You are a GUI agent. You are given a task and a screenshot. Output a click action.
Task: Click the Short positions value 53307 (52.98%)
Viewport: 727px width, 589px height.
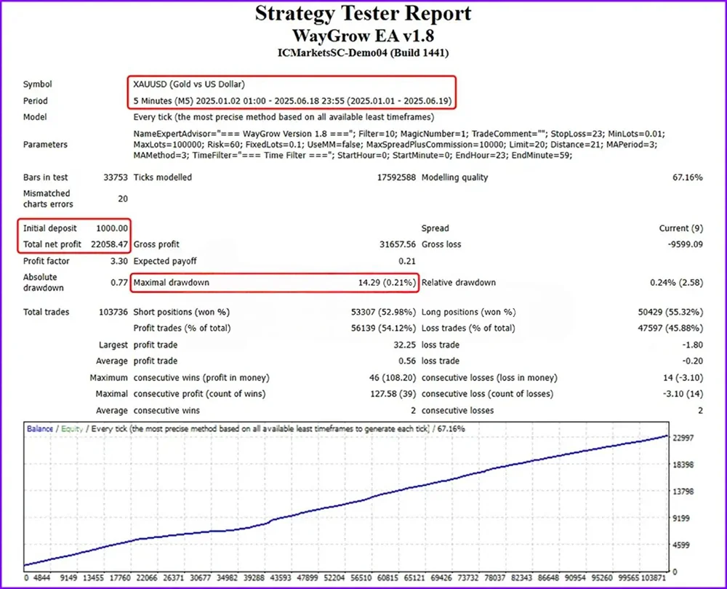383,312
